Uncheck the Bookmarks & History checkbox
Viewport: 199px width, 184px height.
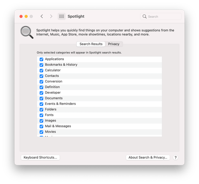click(41, 65)
